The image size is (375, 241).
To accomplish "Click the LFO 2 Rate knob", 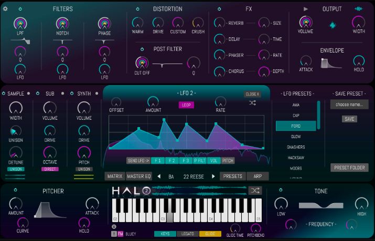I will coord(220,102).
